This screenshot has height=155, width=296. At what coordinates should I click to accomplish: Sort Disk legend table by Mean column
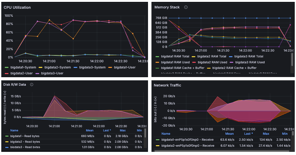pyautogui.click(x=90, y=130)
